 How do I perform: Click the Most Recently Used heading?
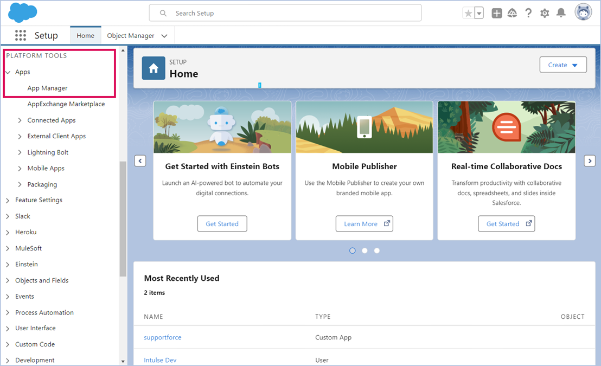(x=182, y=278)
